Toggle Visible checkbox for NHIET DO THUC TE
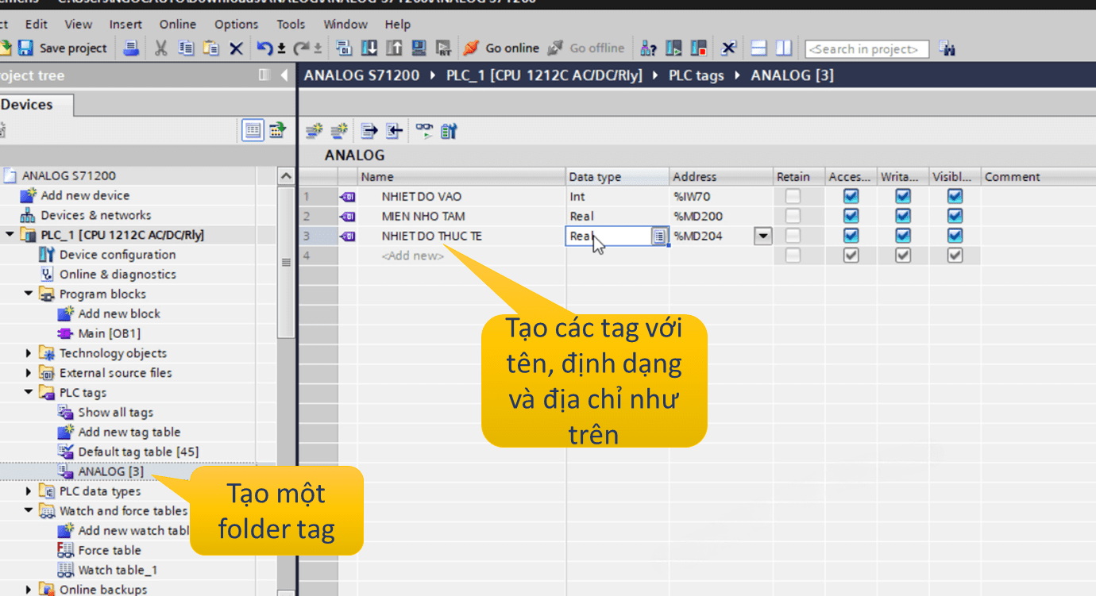Image resolution: width=1096 pixels, height=596 pixels. (955, 236)
